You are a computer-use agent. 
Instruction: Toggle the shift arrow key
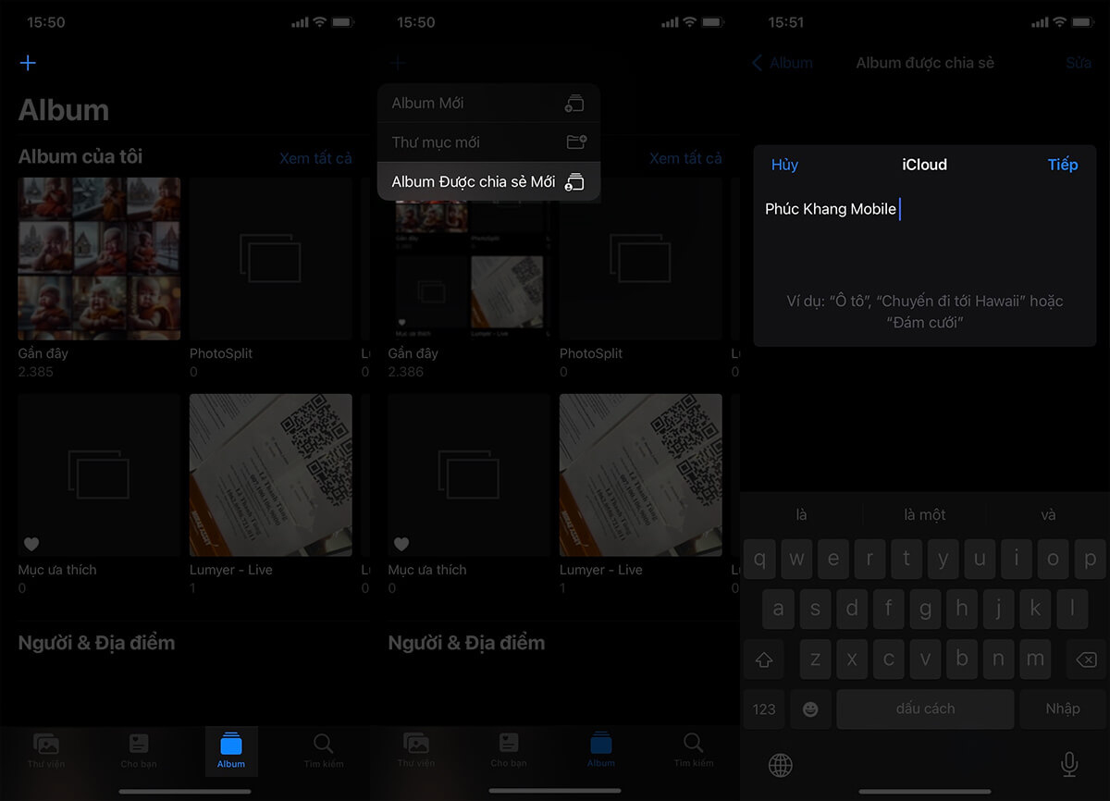click(x=764, y=659)
